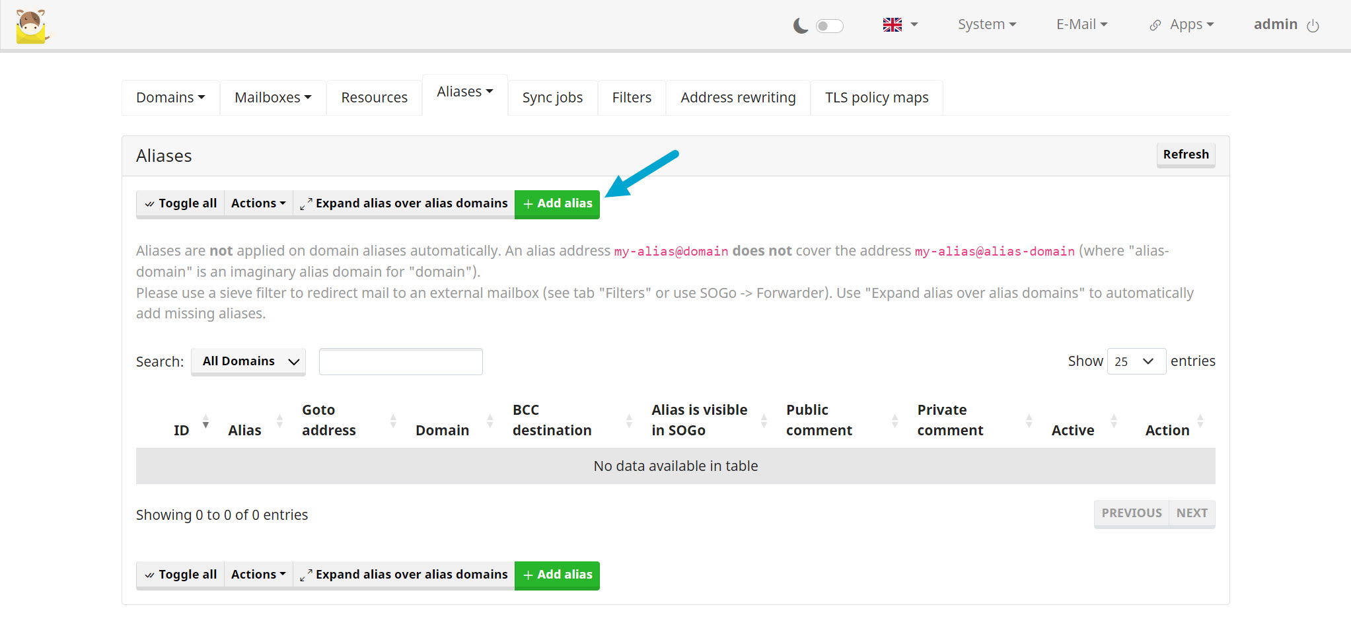Screen dimensions: 1351x642
Task: Toggle the dark mode switch
Action: [x=829, y=26]
